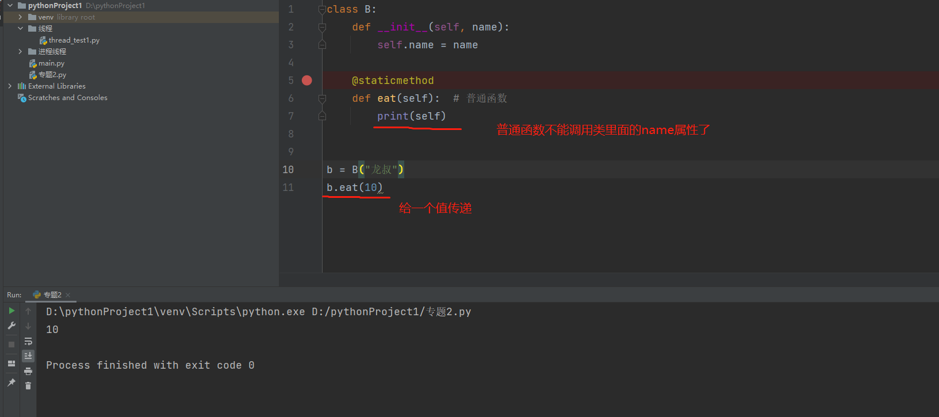Expand the External Libraries node
939x417 pixels.
[x=10, y=86]
